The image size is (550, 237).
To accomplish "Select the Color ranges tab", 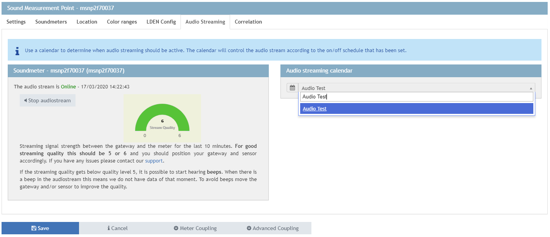I will 122,22.
